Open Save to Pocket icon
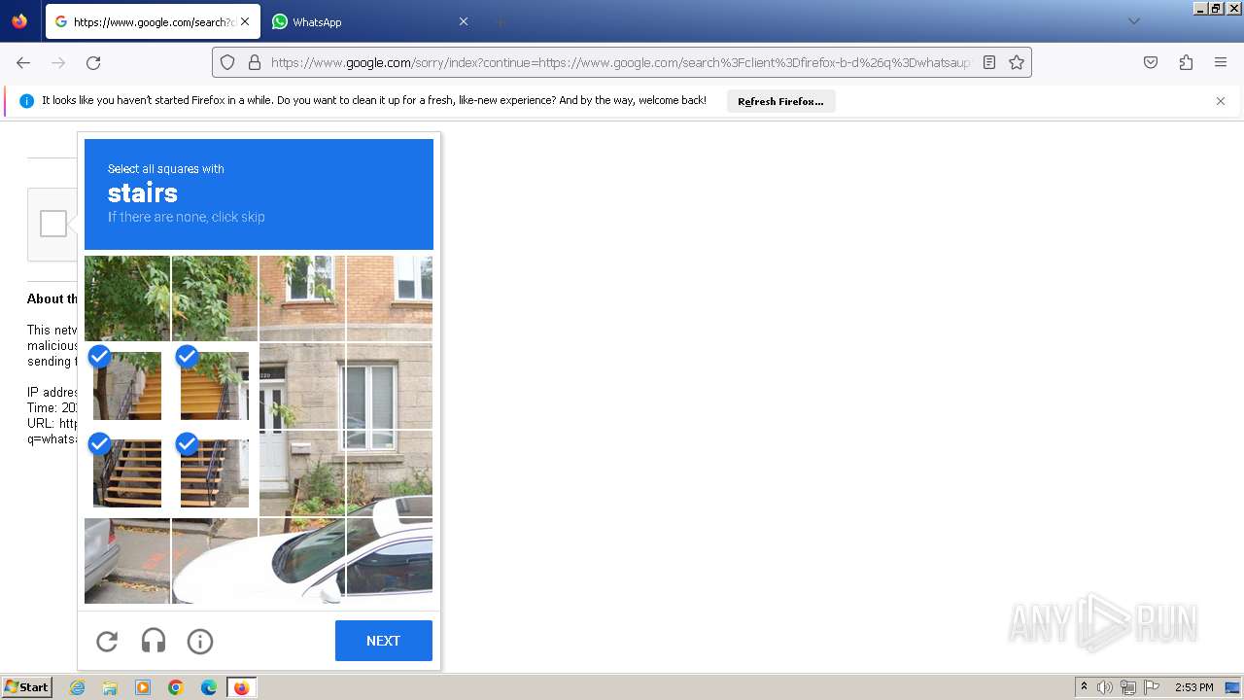Image resolution: width=1244 pixels, height=700 pixels. point(1151,62)
